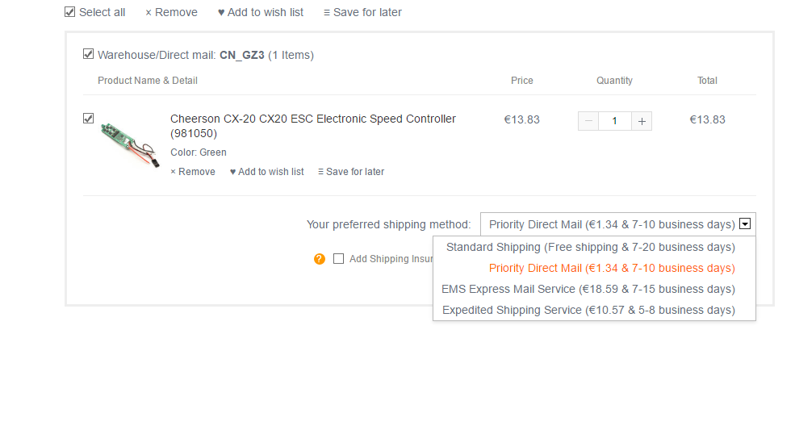
Task: Uncheck the Cheerson CX-20 item checkbox
Action: tap(88, 118)
